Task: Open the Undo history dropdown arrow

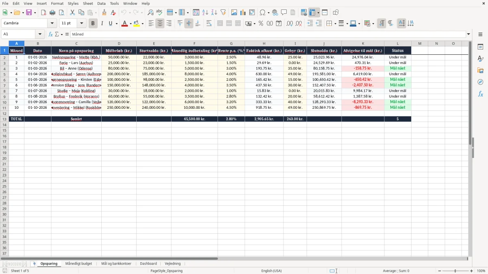Action: (x=129, y=13)
